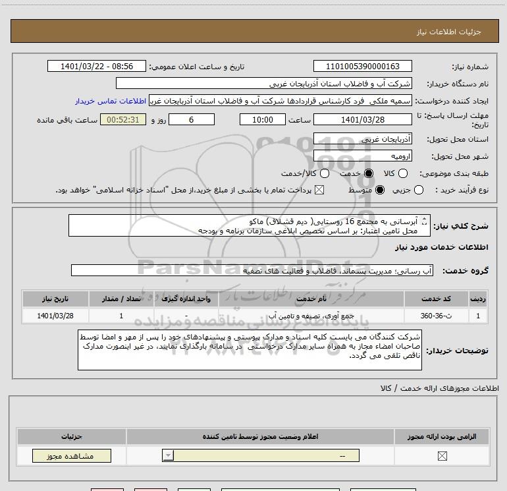Click the announcement date field 1401/03/22 - 08:56
Screen dimensions: 507x491
(97, 67)
